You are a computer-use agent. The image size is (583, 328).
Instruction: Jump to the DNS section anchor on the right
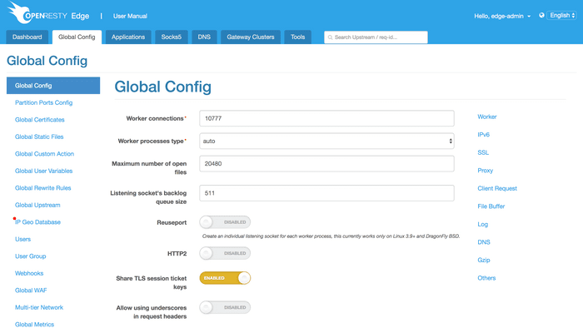484,242
